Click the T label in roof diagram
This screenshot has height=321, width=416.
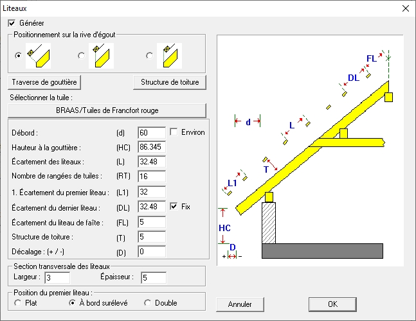tap(266, 169)
